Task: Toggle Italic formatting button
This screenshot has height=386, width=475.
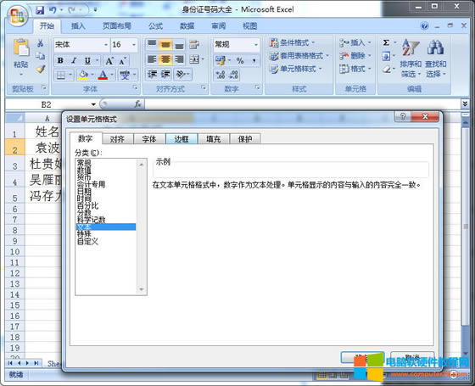Action: (x=74, y=60)
